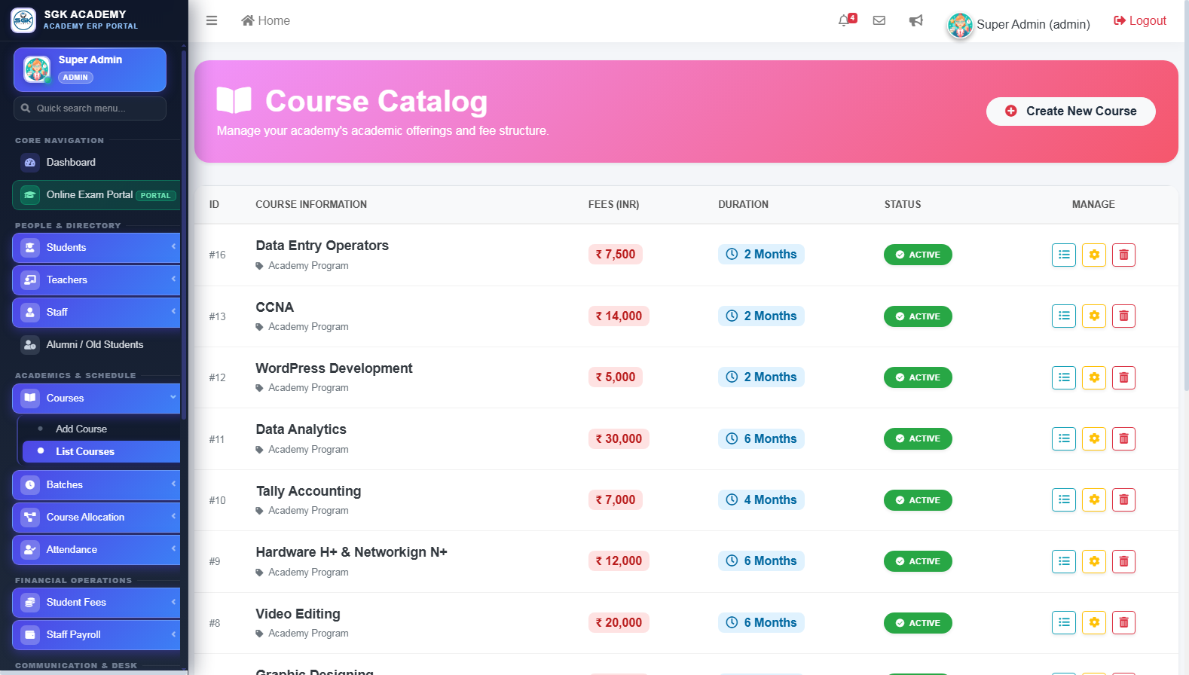The width and height of the screenshot is (1189, 675).
Task: Toggle the hamburger sidebar menu
Action: (x=212, y=20)
